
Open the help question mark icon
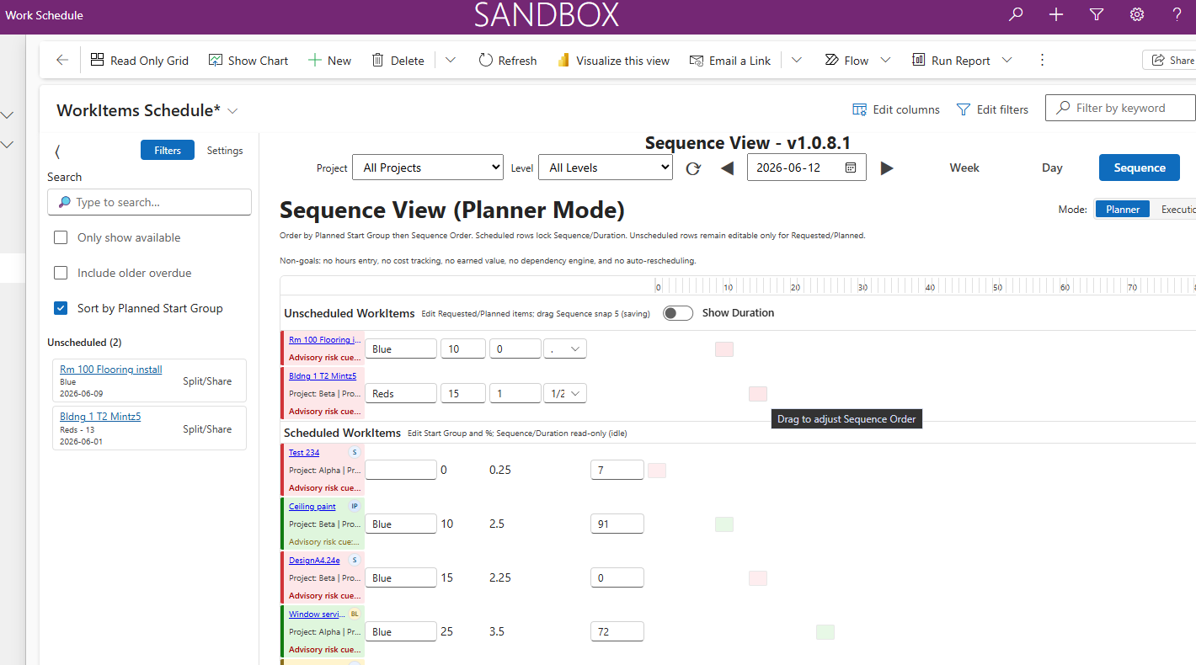tap(1177, 14)
